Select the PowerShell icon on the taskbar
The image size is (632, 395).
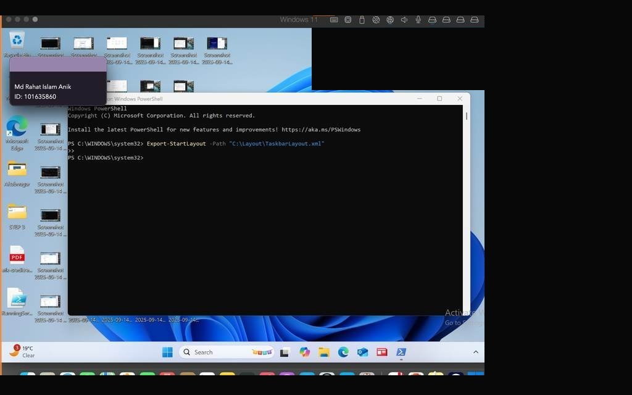click(401, 352)
